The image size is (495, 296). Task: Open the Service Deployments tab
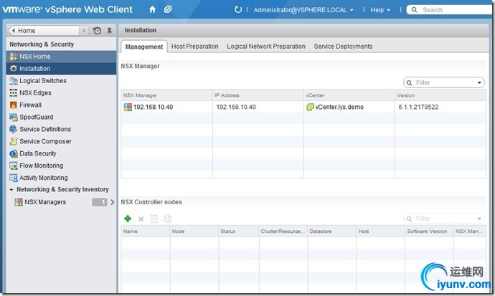click(x=343, y=47)
